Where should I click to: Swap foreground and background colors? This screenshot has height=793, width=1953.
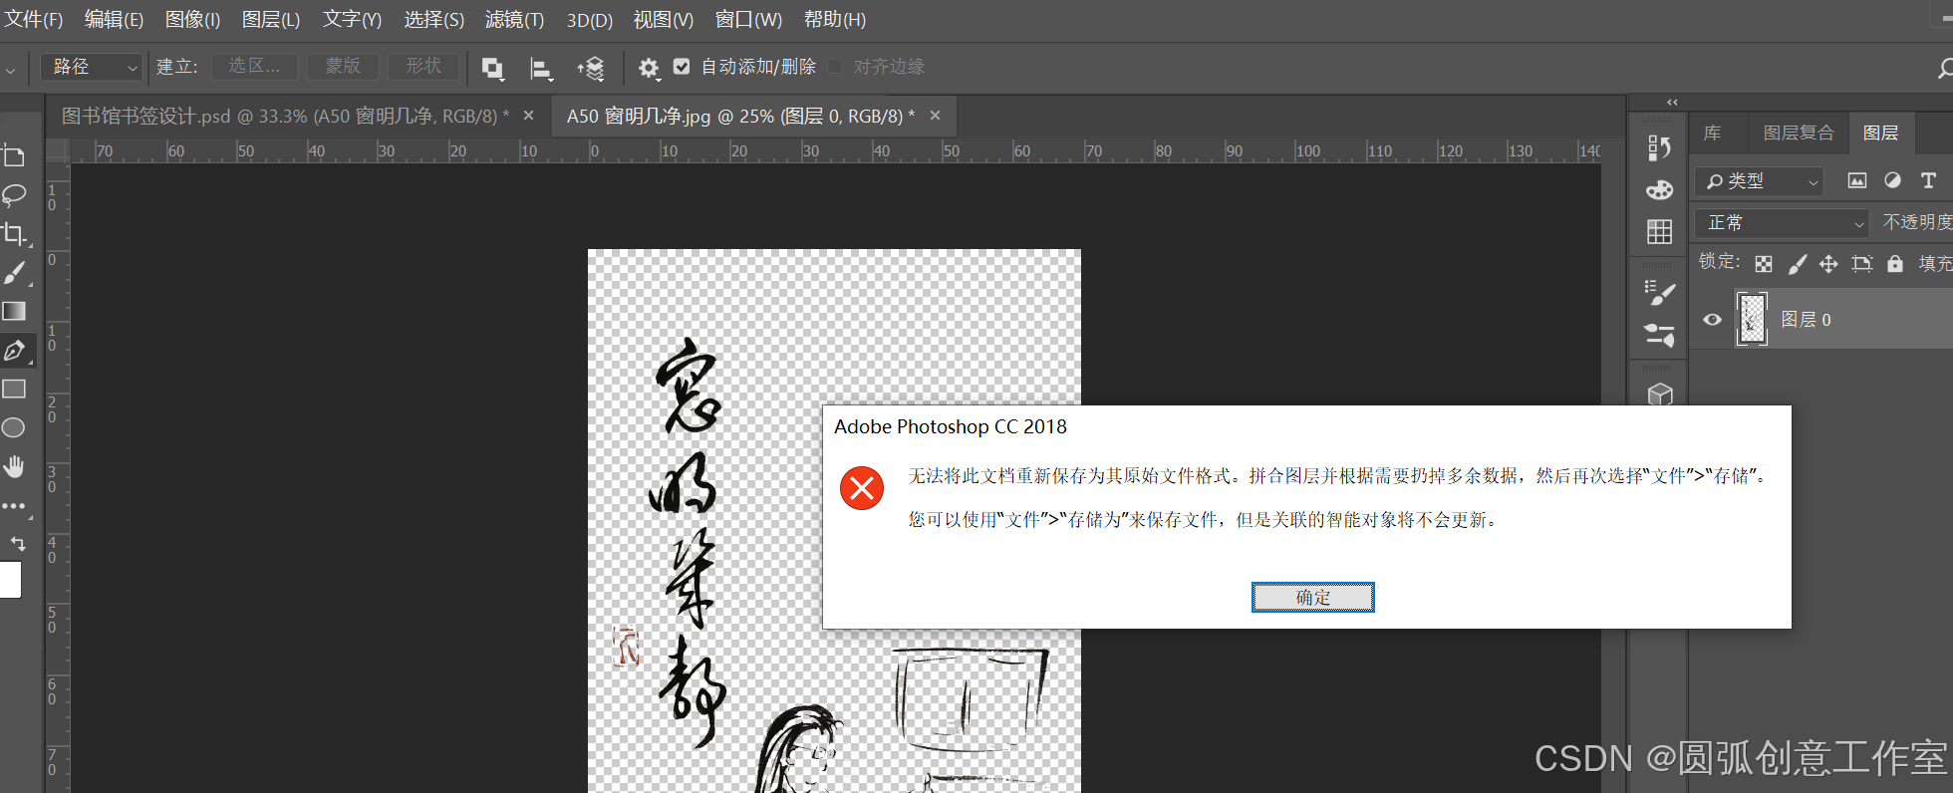point(18,543)
